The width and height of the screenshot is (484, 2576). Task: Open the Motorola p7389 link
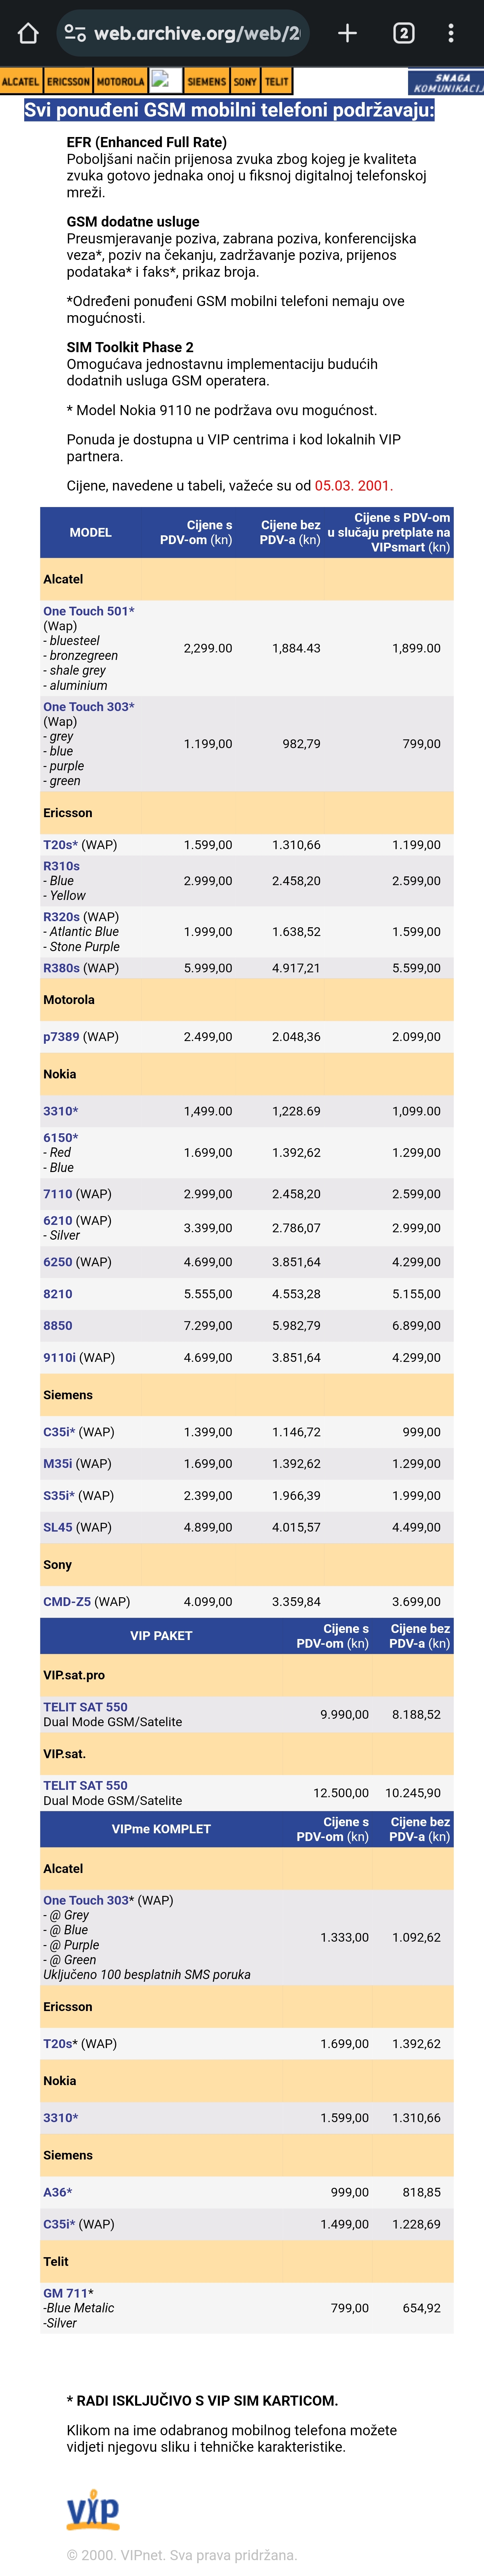(x=61, y=1037)
